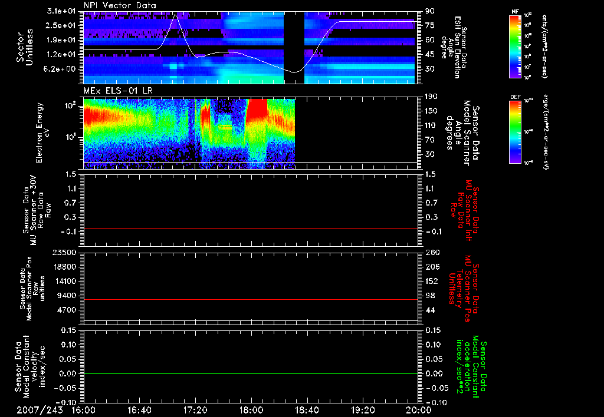
Task: Click the 'Electron Energy eV' axis title
Action: click(x=42, y=133)
